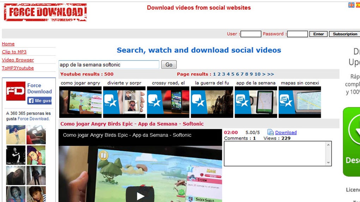Open 'crossy road, el' video thumbnail
The height and width of the screenshot is (202, 360).
coord(168,102)
